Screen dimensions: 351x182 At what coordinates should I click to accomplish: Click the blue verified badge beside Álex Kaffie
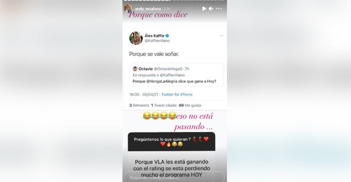tap(167, 35)
